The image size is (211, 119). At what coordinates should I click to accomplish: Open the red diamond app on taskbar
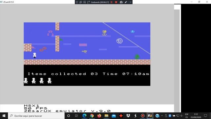pyautogui.click(x=121, y=116)
